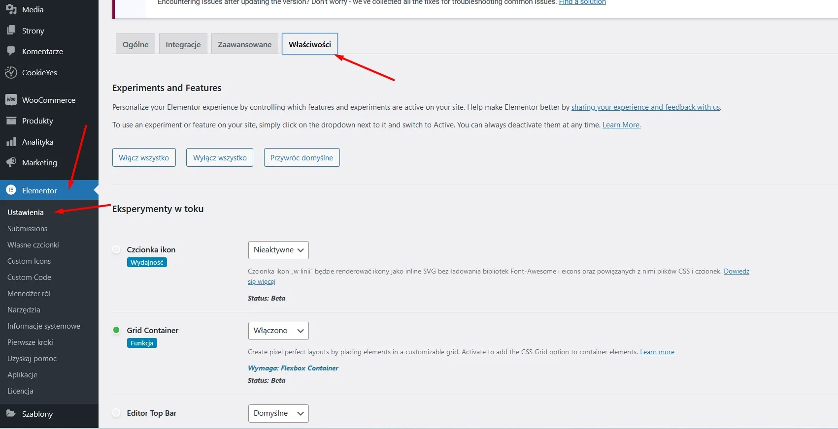The image size is (838, 429).
Task: Click the Przywróc domyślne button
Action: click(302, 157)
